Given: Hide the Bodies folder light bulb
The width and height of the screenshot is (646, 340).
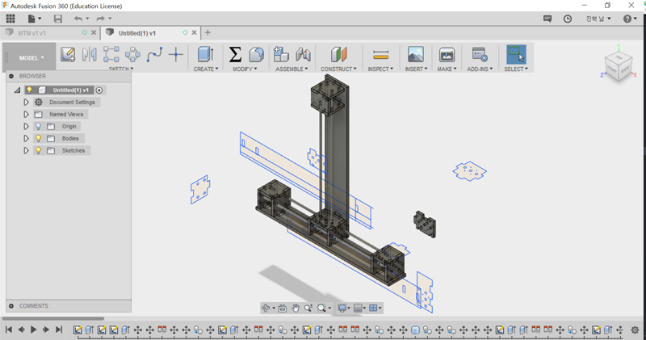Looking at the screenshot, I should (x=38, y=138).
